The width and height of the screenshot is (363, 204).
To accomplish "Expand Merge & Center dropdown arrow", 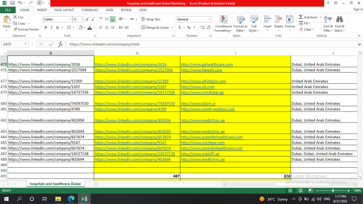I will click(172, 28).
